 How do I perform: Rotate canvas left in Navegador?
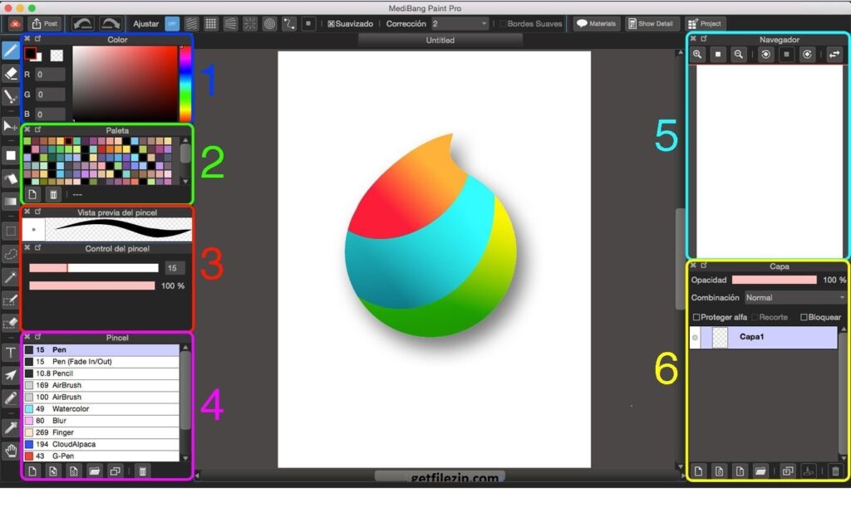click(765, 54)
